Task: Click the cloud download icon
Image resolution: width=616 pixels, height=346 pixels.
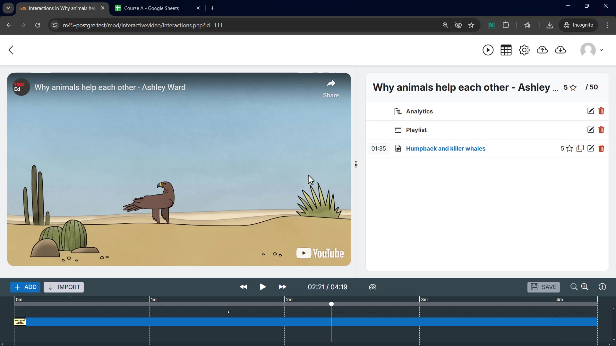Action: click(560, 50)
